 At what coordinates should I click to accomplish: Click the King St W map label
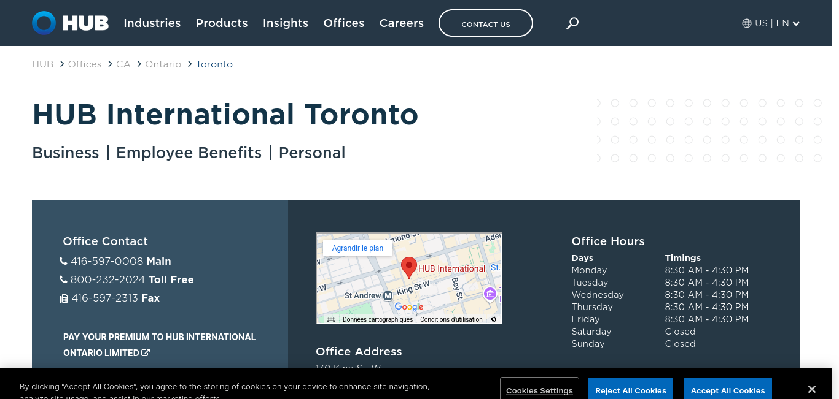[x=413, y=287]
